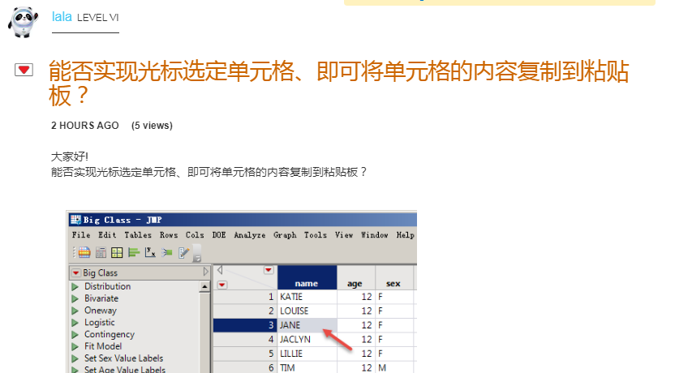Viewport: 675px width, 373px height.
Task: Click the script panel scroll-up arrow
Action: click(204, 287)
